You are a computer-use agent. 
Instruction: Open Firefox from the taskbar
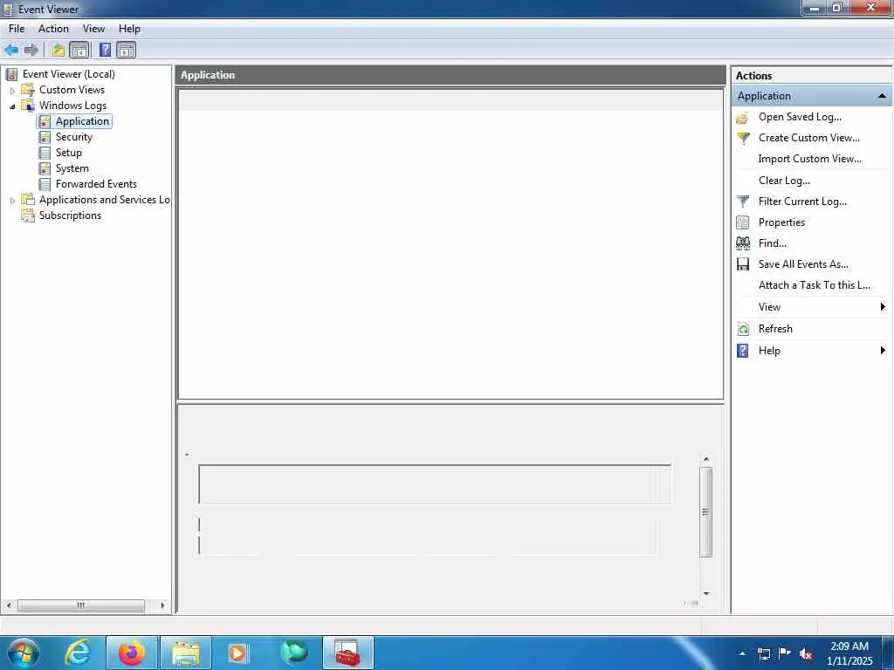[x=132, y=653]
